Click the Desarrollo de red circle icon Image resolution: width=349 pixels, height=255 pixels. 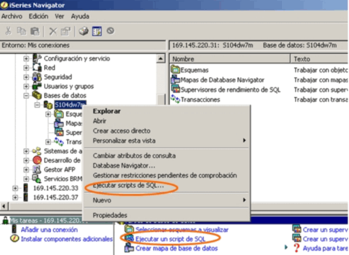pos(37,160)
